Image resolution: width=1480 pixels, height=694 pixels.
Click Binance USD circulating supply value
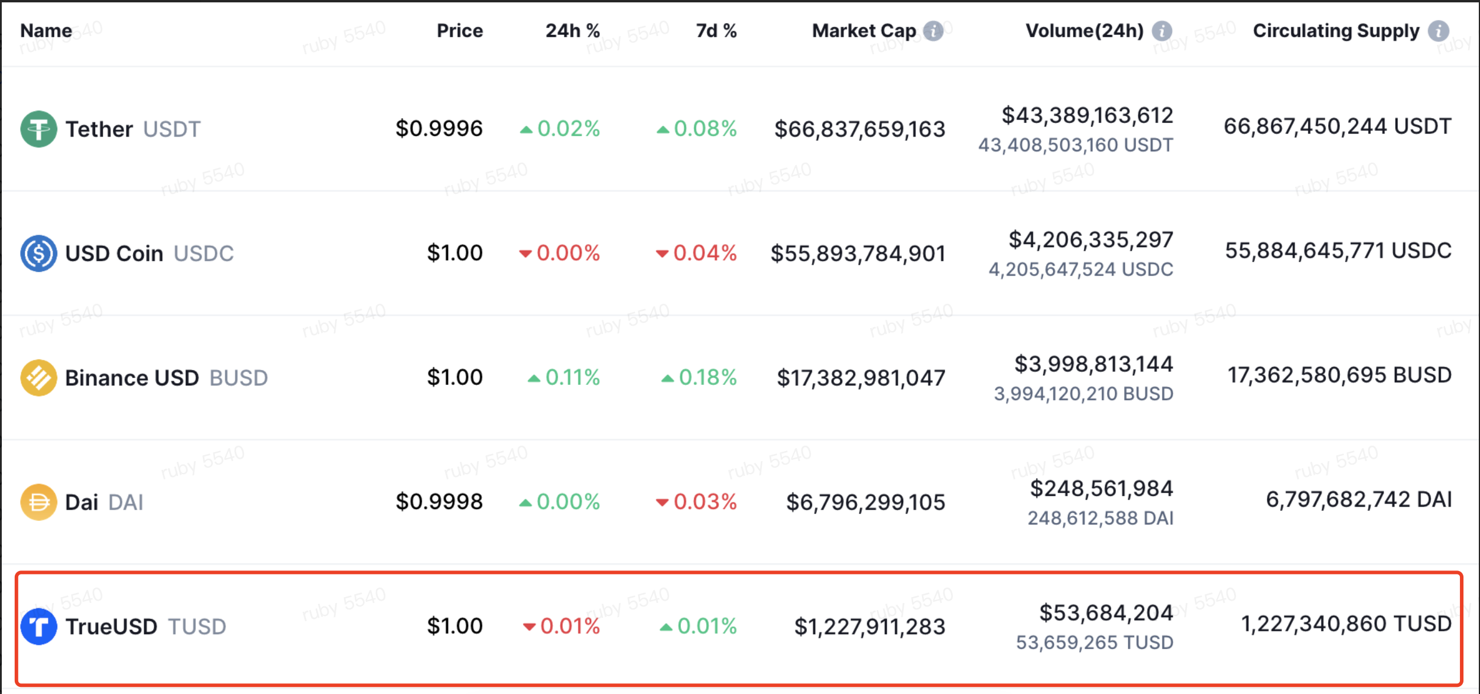[x=1339, y=375]
